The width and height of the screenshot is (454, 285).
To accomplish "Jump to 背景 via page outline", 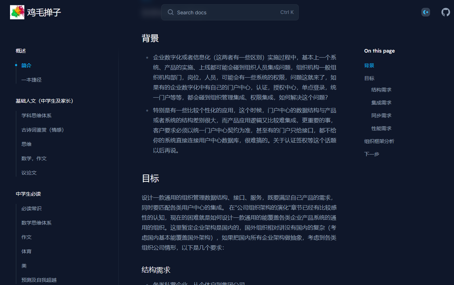I will (x=369, y=65).
